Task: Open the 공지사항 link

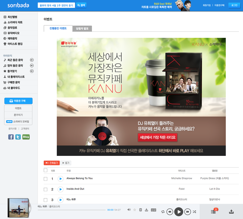Action: tap(12, 129)
